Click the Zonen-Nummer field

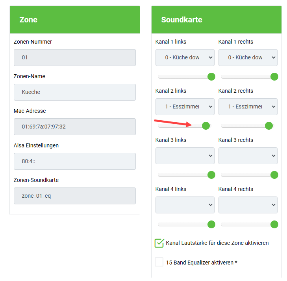point(75,57)
